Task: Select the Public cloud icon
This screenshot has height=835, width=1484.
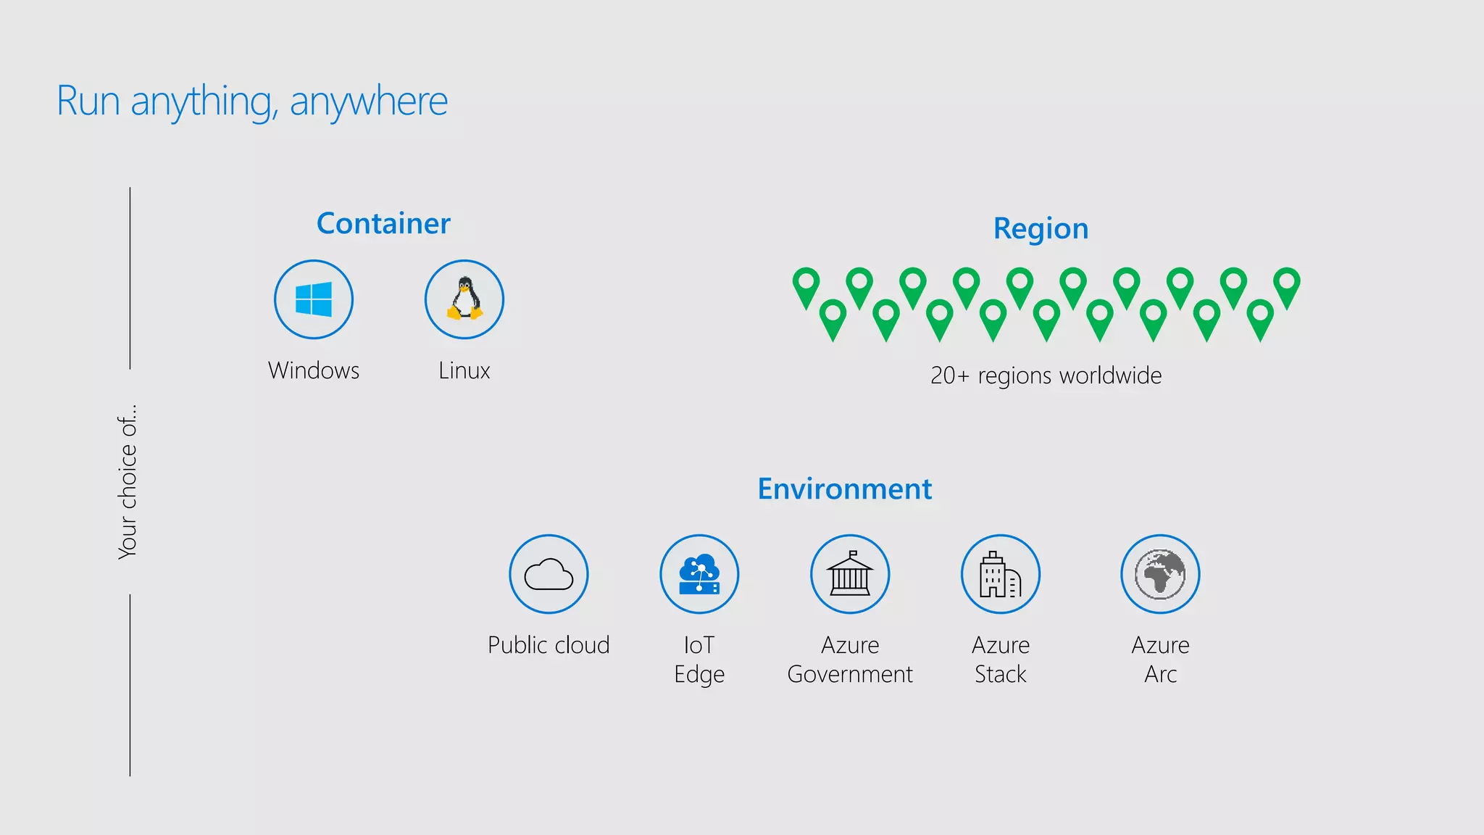Action: 549,574
